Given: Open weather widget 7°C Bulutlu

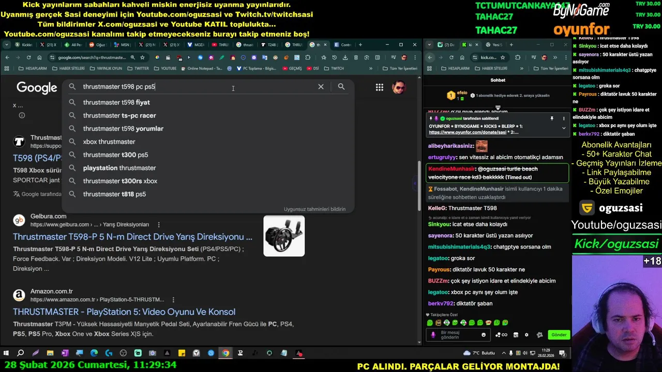Looking at the screenshot, I should (x=479, y=353).
